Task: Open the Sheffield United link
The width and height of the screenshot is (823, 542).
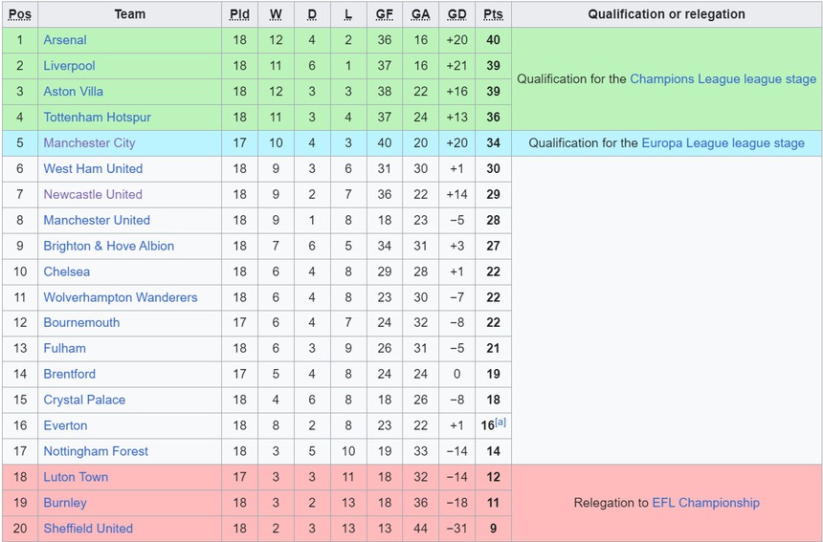Action: pyautogui.click(x=88, y=529)
